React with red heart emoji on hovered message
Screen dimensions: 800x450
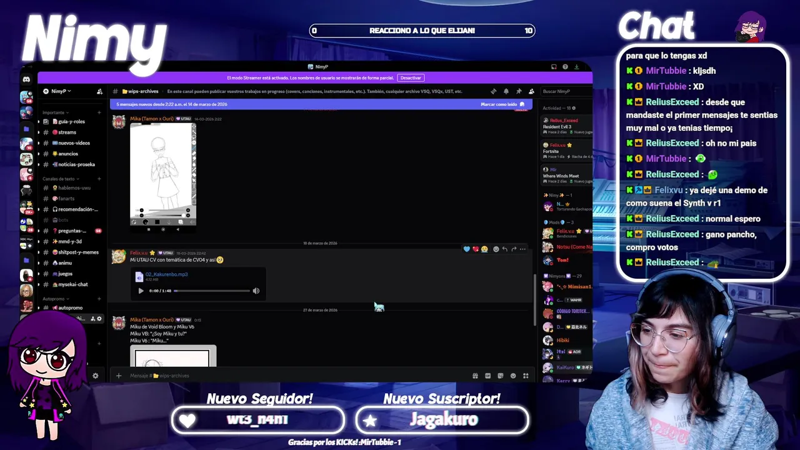476,249
